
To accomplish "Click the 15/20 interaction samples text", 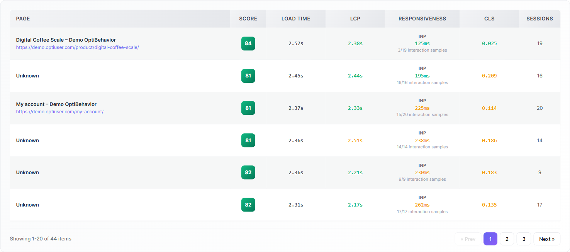I will [422, 115].
